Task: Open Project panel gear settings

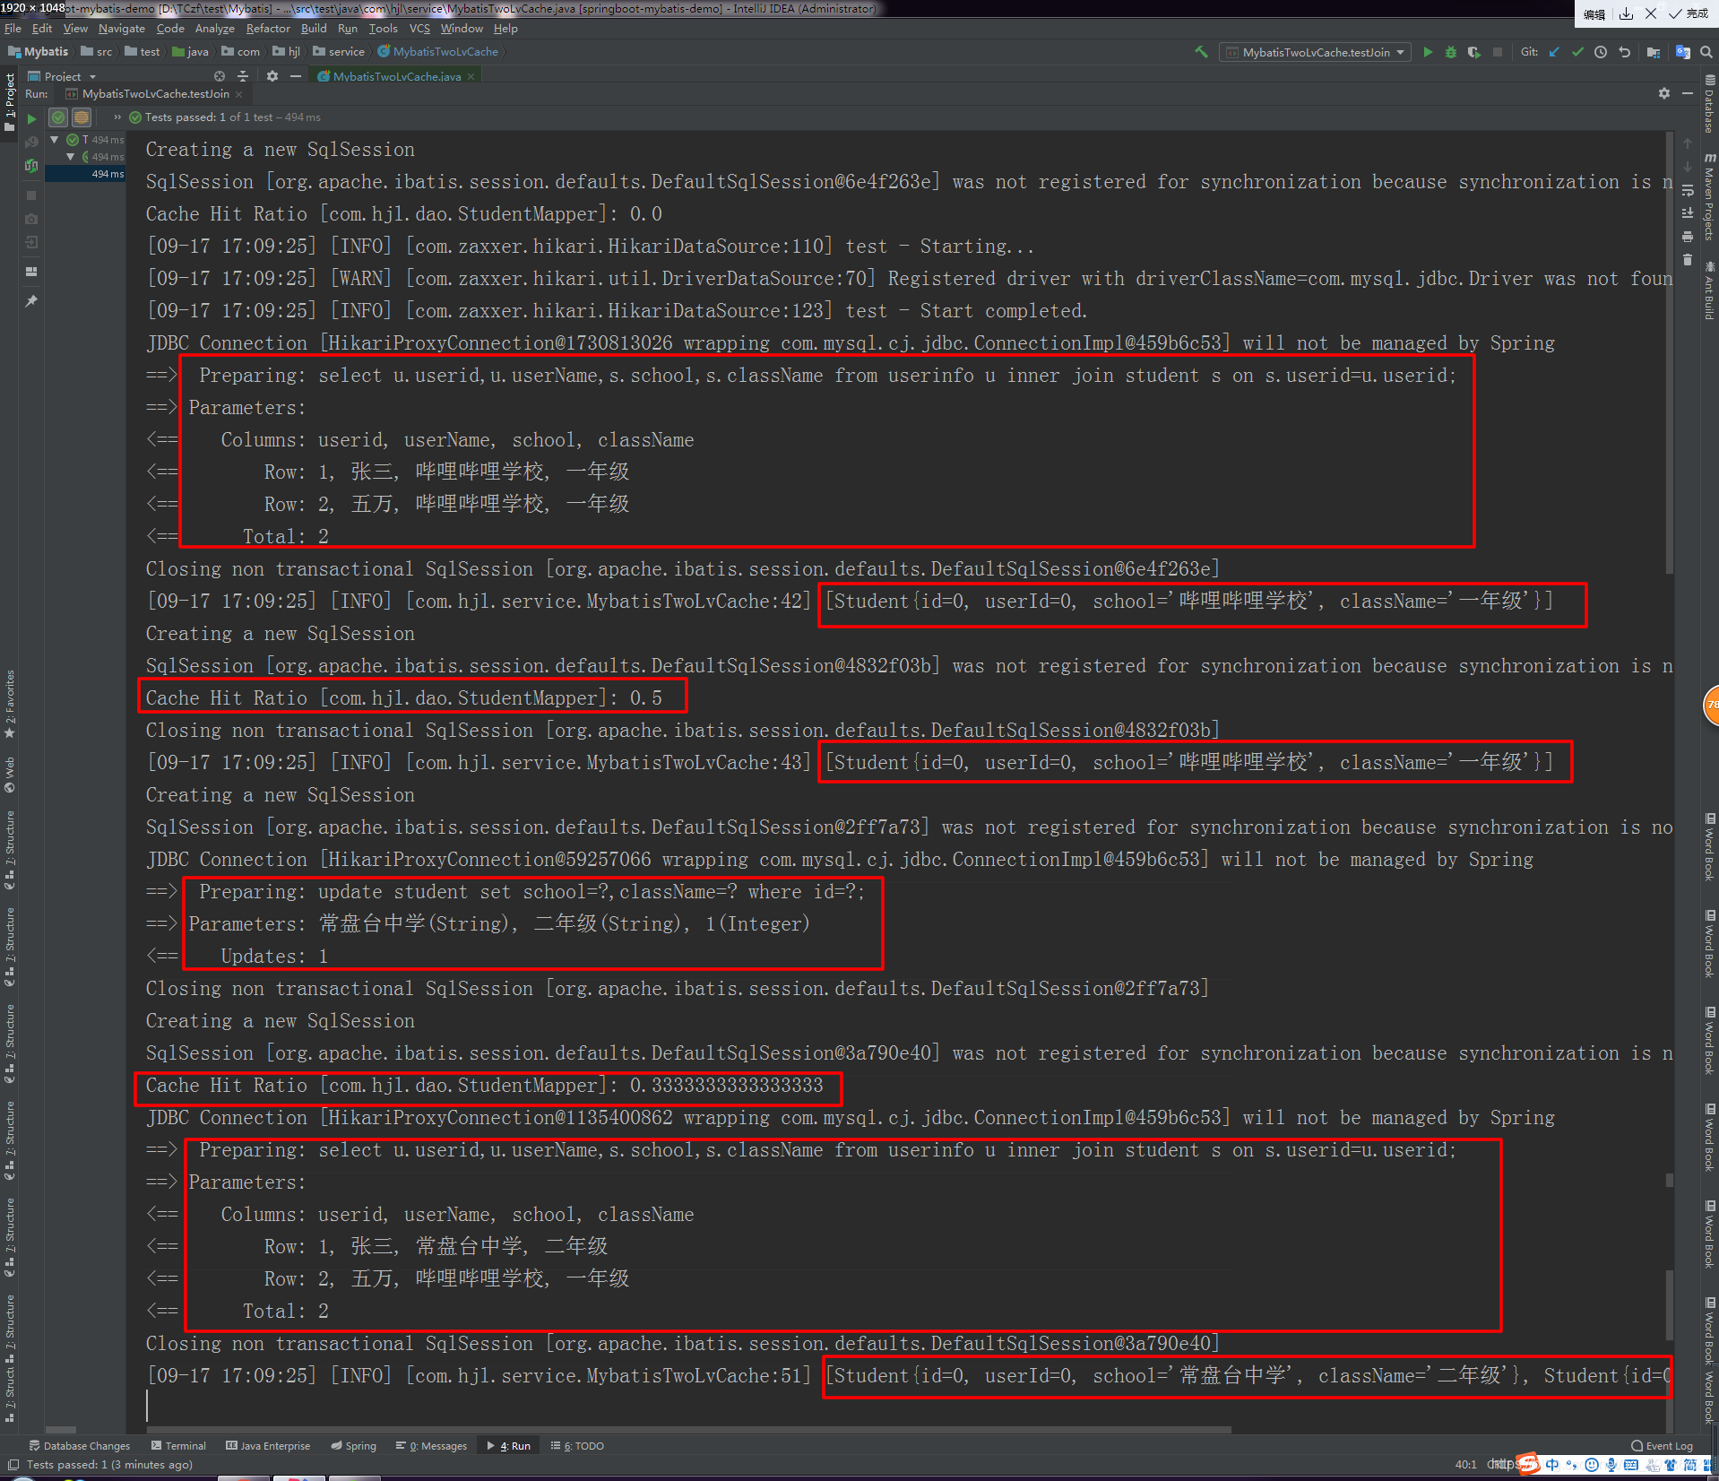Action: (x=272, y=77)
